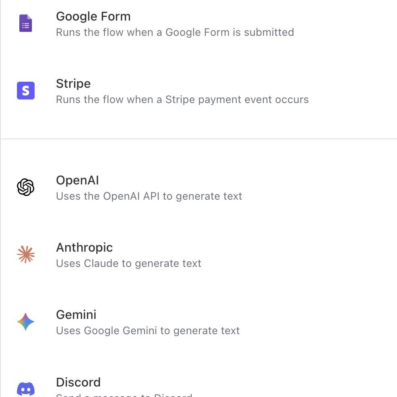Screen dimensions: 397x397
Task: Click 'Uses the OpenAI API to generate text'
Action: (x=149, y=196)
